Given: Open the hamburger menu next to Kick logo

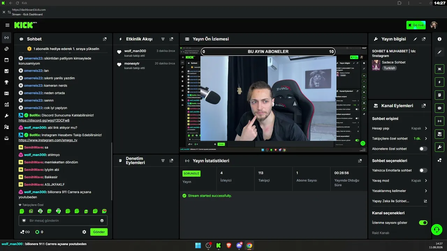Looking at the screenshot, I should [x=7, y=25].
